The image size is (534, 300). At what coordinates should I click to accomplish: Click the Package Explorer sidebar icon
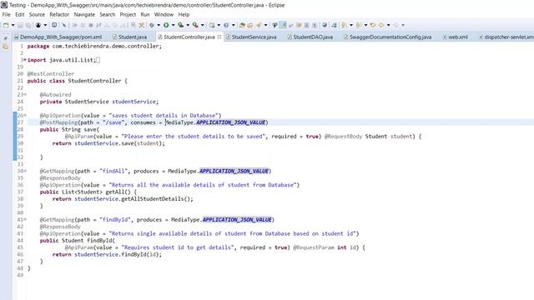6,47
